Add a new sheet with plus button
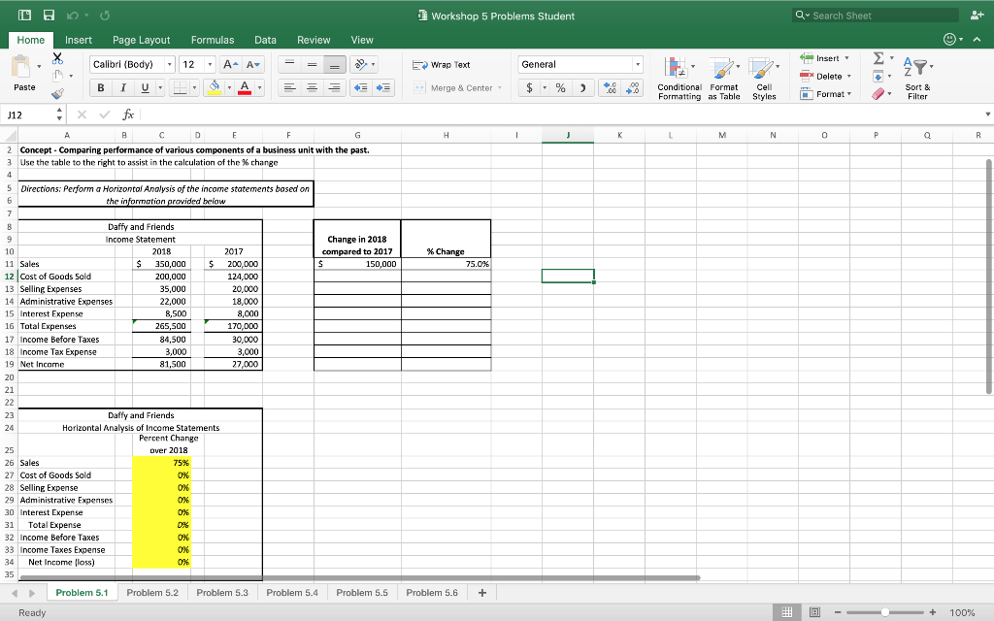The width and height of the screenshot is (994, 621). pos(482,592)
